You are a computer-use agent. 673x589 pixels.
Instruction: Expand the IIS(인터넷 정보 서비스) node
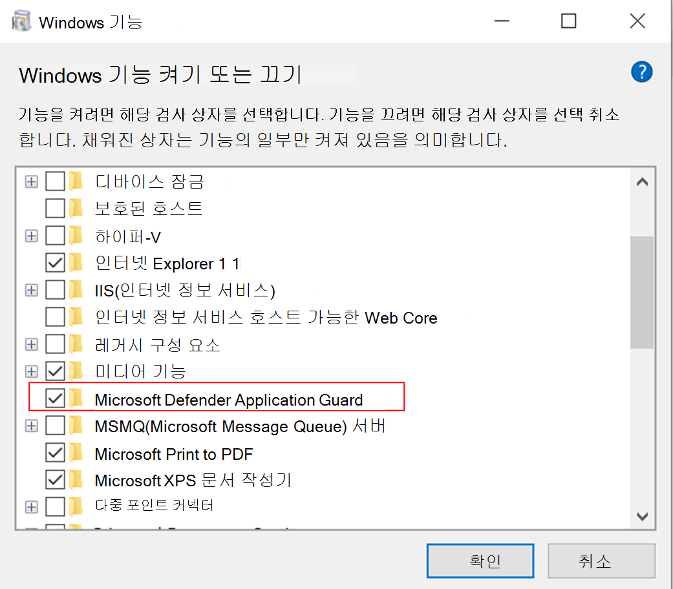pyautogui.click(x=31, y=290)
